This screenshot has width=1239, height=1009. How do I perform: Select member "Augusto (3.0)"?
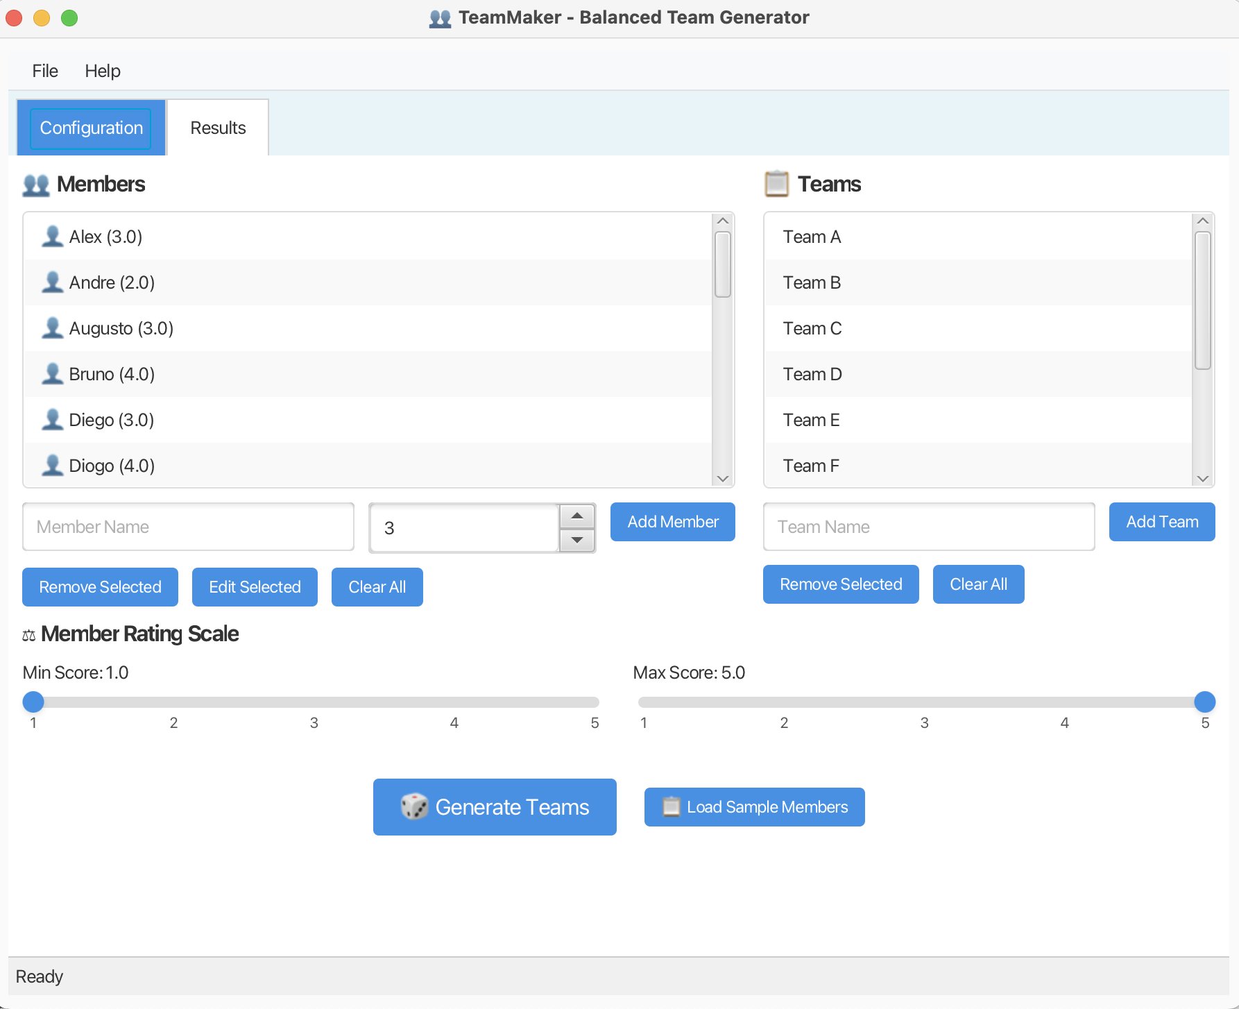click(368, 328)
